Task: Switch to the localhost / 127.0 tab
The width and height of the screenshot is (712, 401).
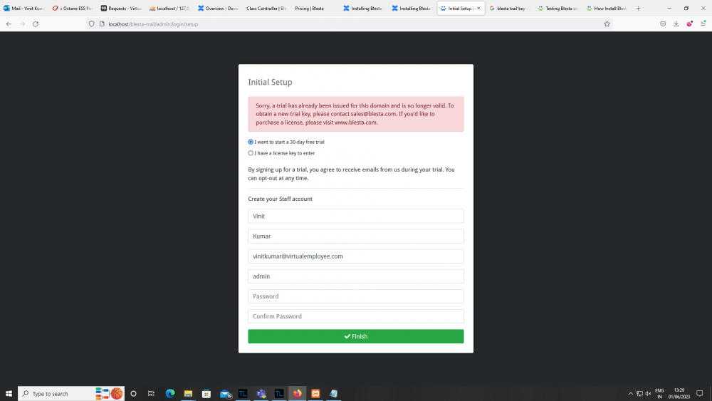Action: 169,8
